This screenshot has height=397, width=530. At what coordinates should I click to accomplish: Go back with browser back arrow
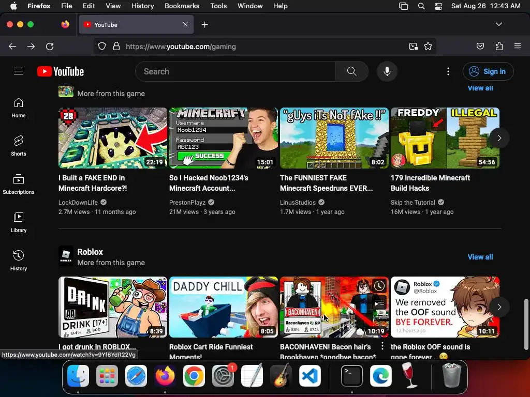click(12, 46)
